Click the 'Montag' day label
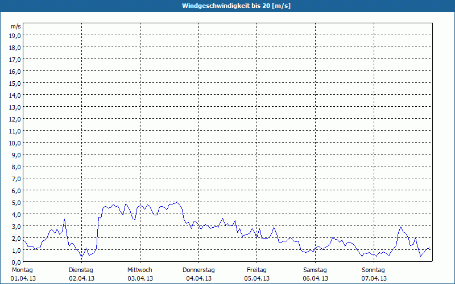This screenshot has height=284, width=455. (x=22, y=270)
